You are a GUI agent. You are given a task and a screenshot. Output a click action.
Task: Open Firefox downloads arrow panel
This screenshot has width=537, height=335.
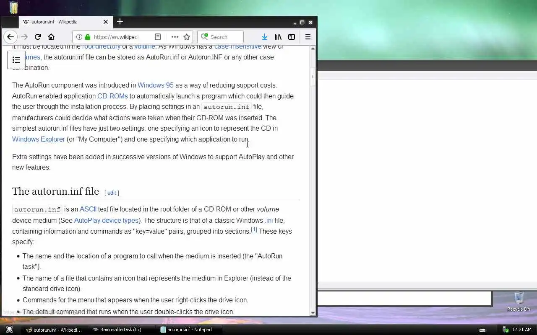click(x=265, y=37)
